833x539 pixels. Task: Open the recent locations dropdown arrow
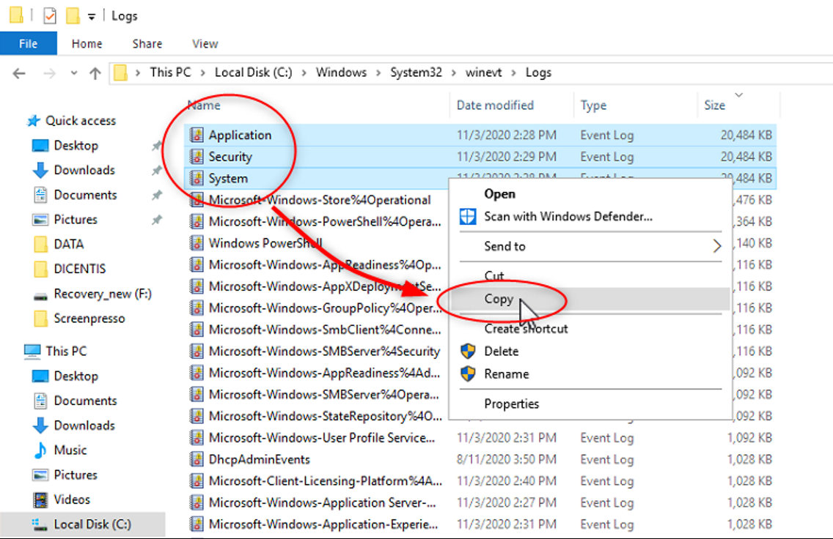(73, 73)
